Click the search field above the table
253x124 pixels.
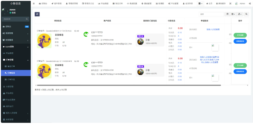(x=211, y=14)
